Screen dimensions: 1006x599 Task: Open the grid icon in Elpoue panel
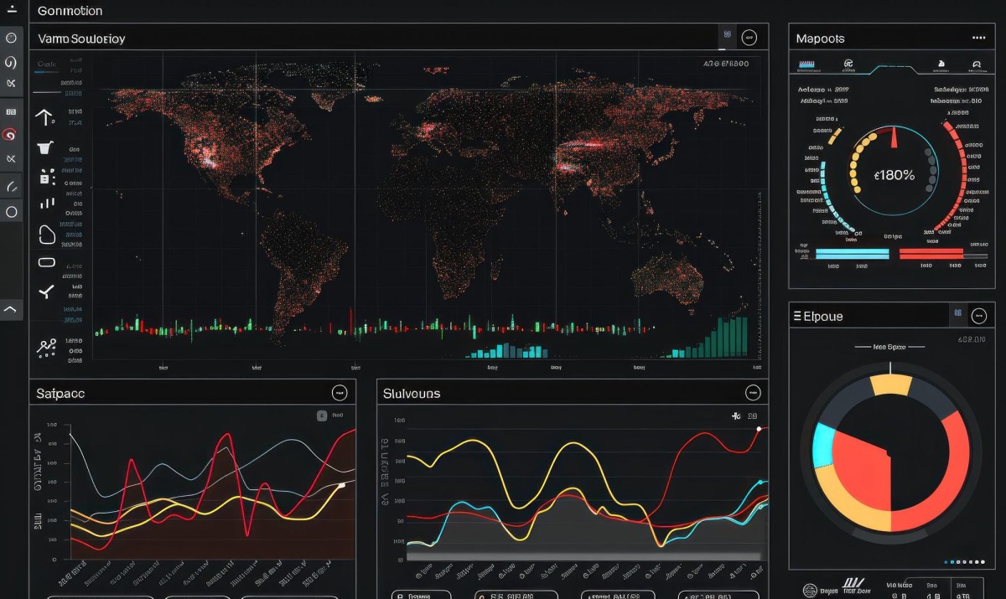tap(957, 315)
